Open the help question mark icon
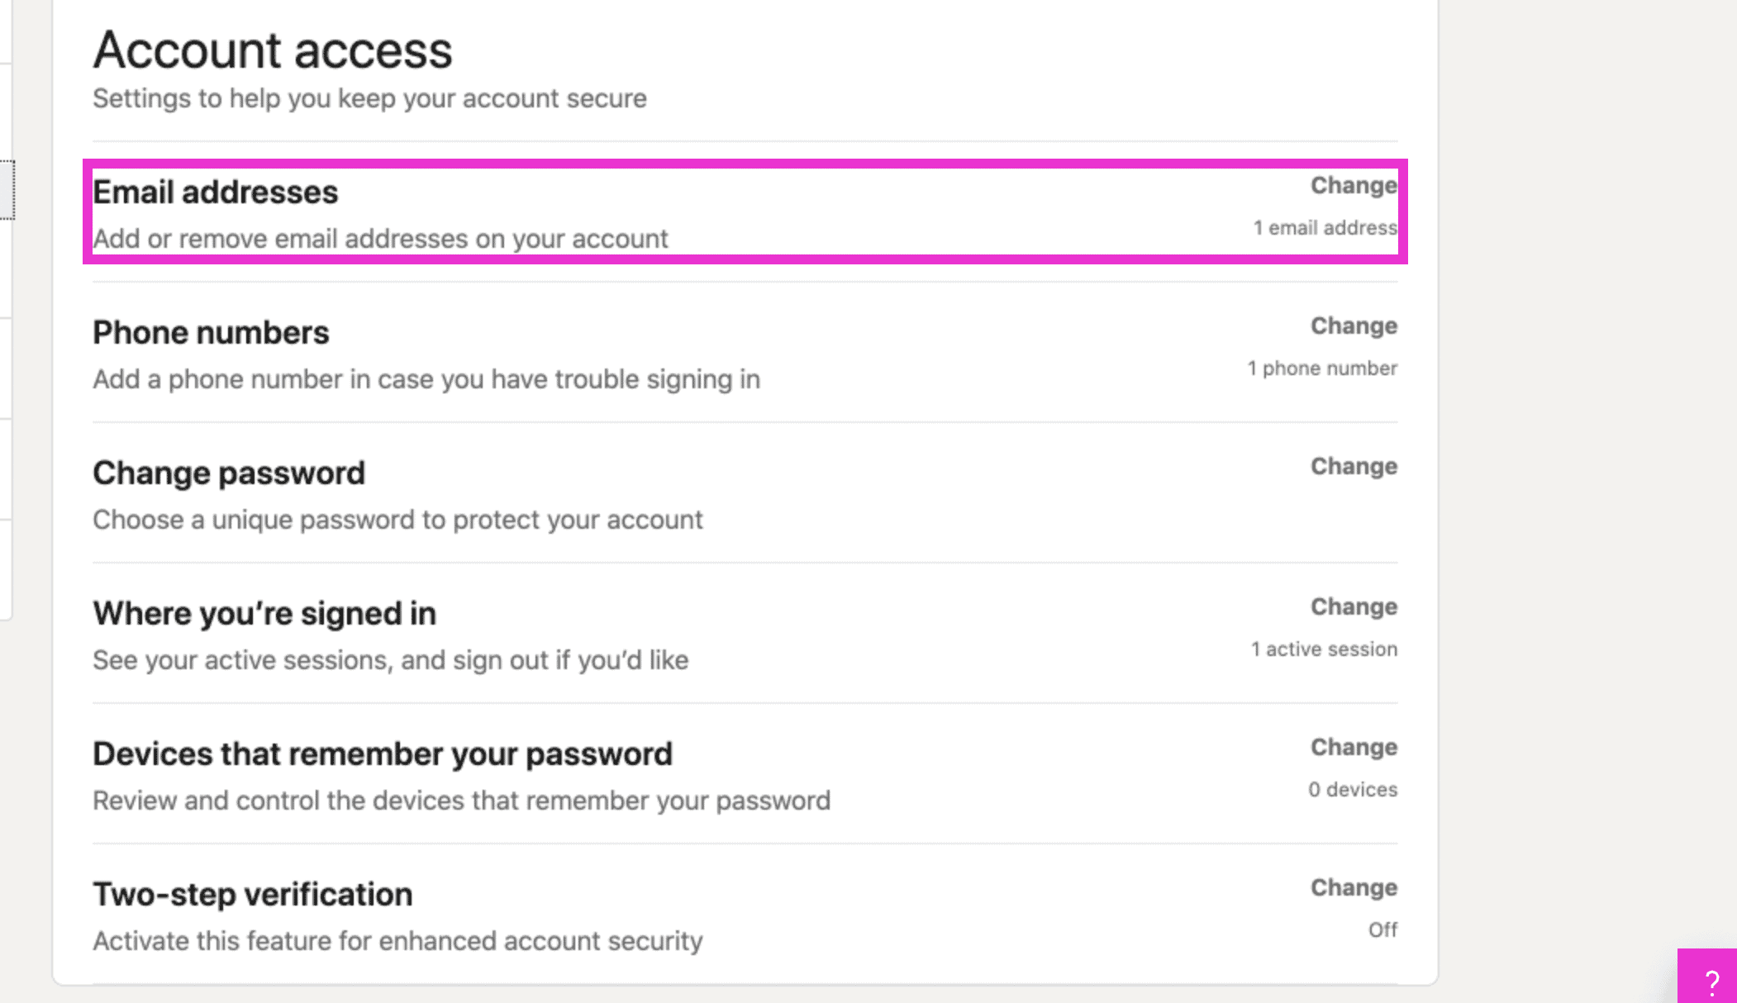1737x1003 pixels. [x=1711, y=981]
